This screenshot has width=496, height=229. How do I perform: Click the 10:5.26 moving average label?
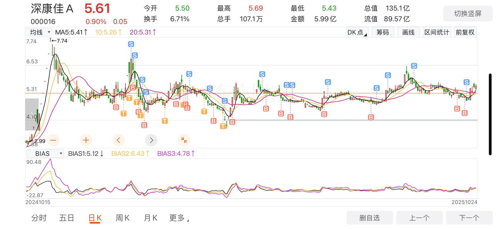[108, 32]
